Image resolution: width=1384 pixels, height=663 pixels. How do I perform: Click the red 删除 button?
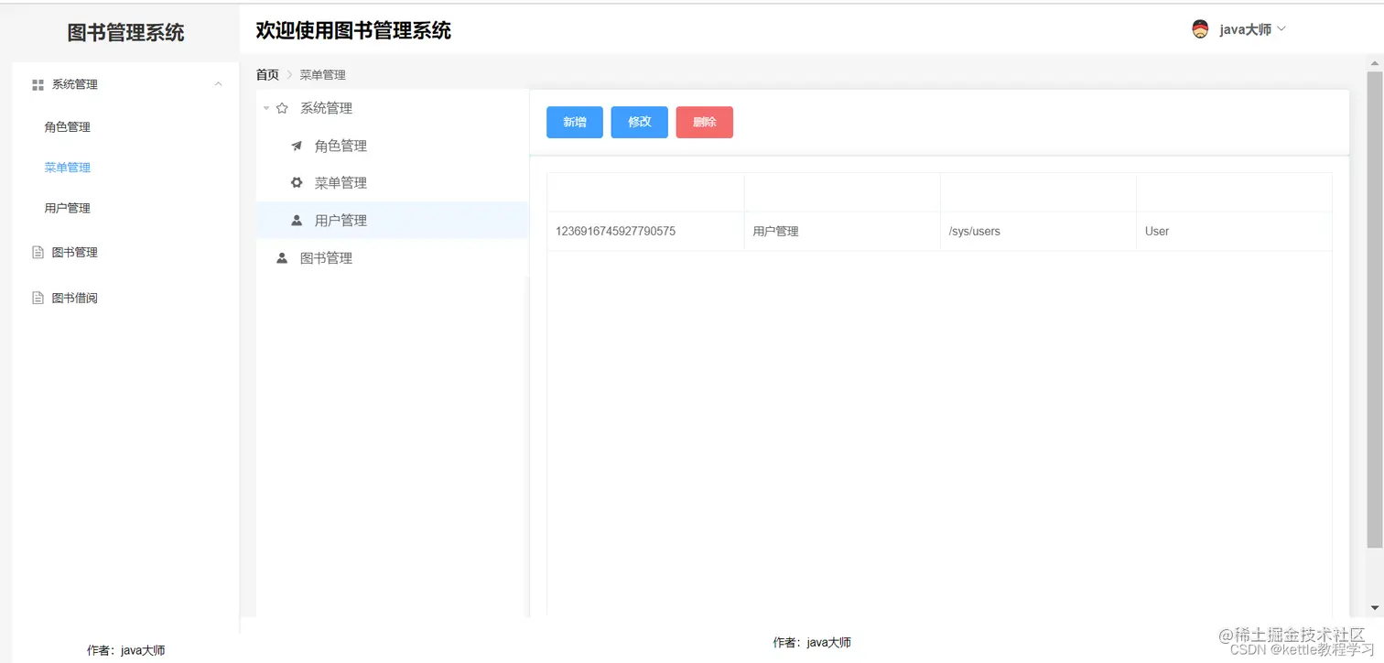pyautogui.click(x=704, y=122)
